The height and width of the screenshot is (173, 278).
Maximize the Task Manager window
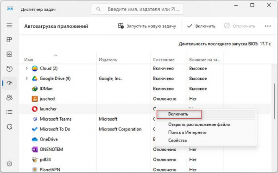[x=253, y=5]
